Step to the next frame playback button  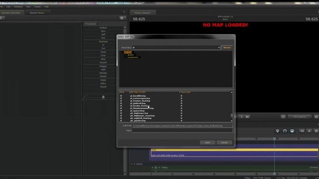[x=241, y=117]
